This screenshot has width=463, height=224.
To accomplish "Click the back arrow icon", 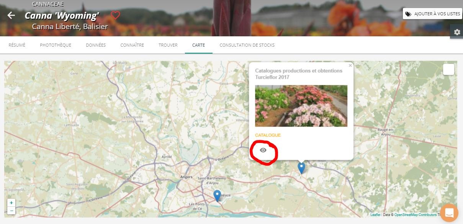I will (11, 15).
